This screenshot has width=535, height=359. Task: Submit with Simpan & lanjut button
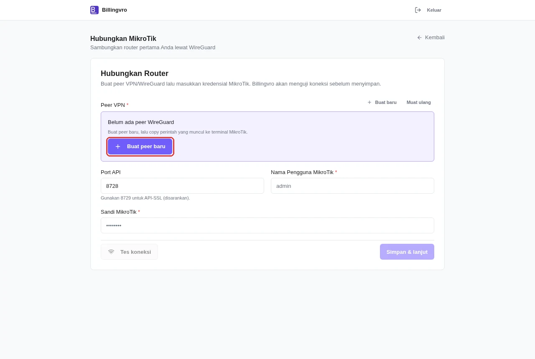(407, 252)
